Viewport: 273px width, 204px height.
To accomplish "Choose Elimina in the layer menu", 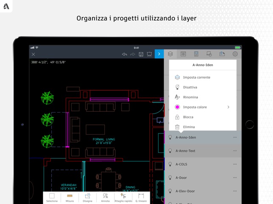I will click(x=203, y=127).
